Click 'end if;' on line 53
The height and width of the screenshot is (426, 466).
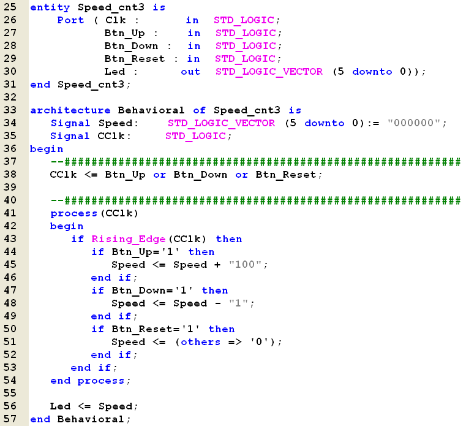pos(94,368)
